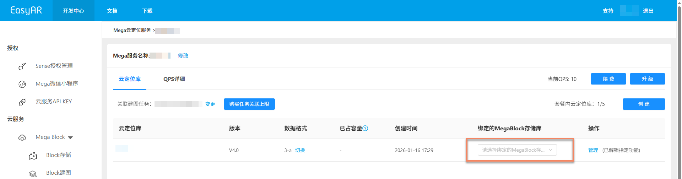Click the 切换 data format link
The height and width of the screenshot is (179, 682).
(300, 150)
